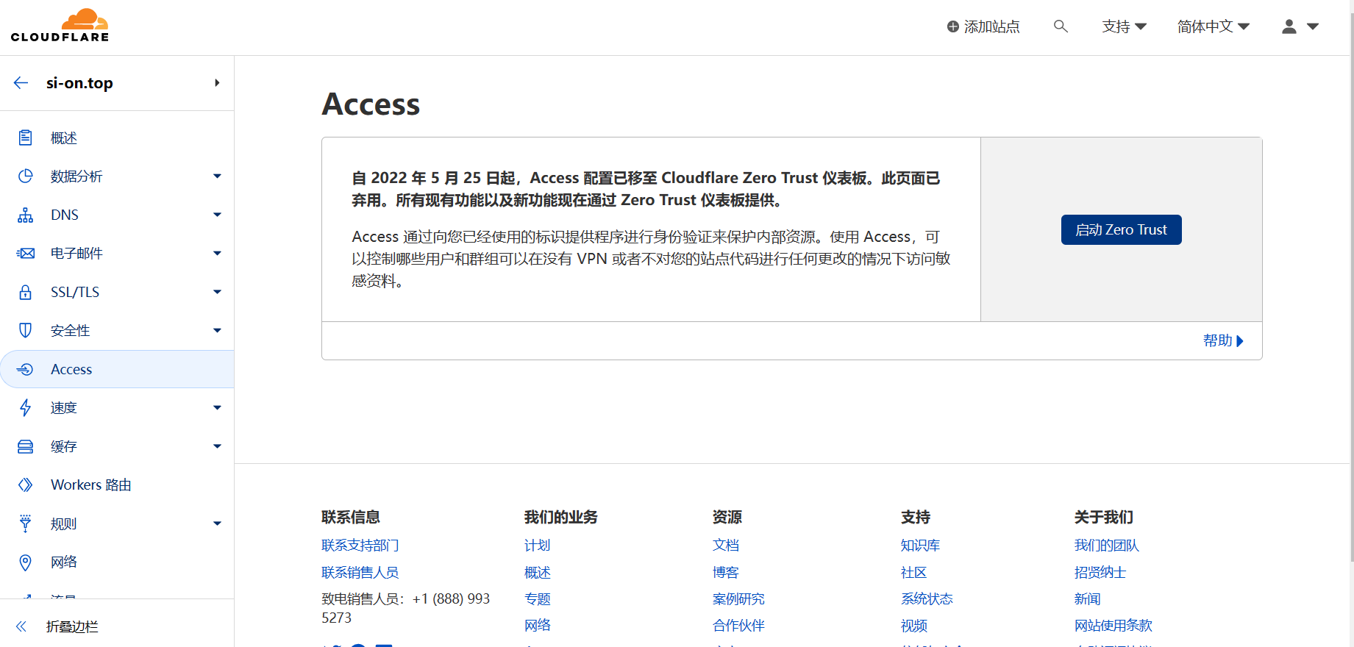Expand the 安全性 submenu arrow
Viewport: 1354px width, 647px height.
[x=217, y=331]
